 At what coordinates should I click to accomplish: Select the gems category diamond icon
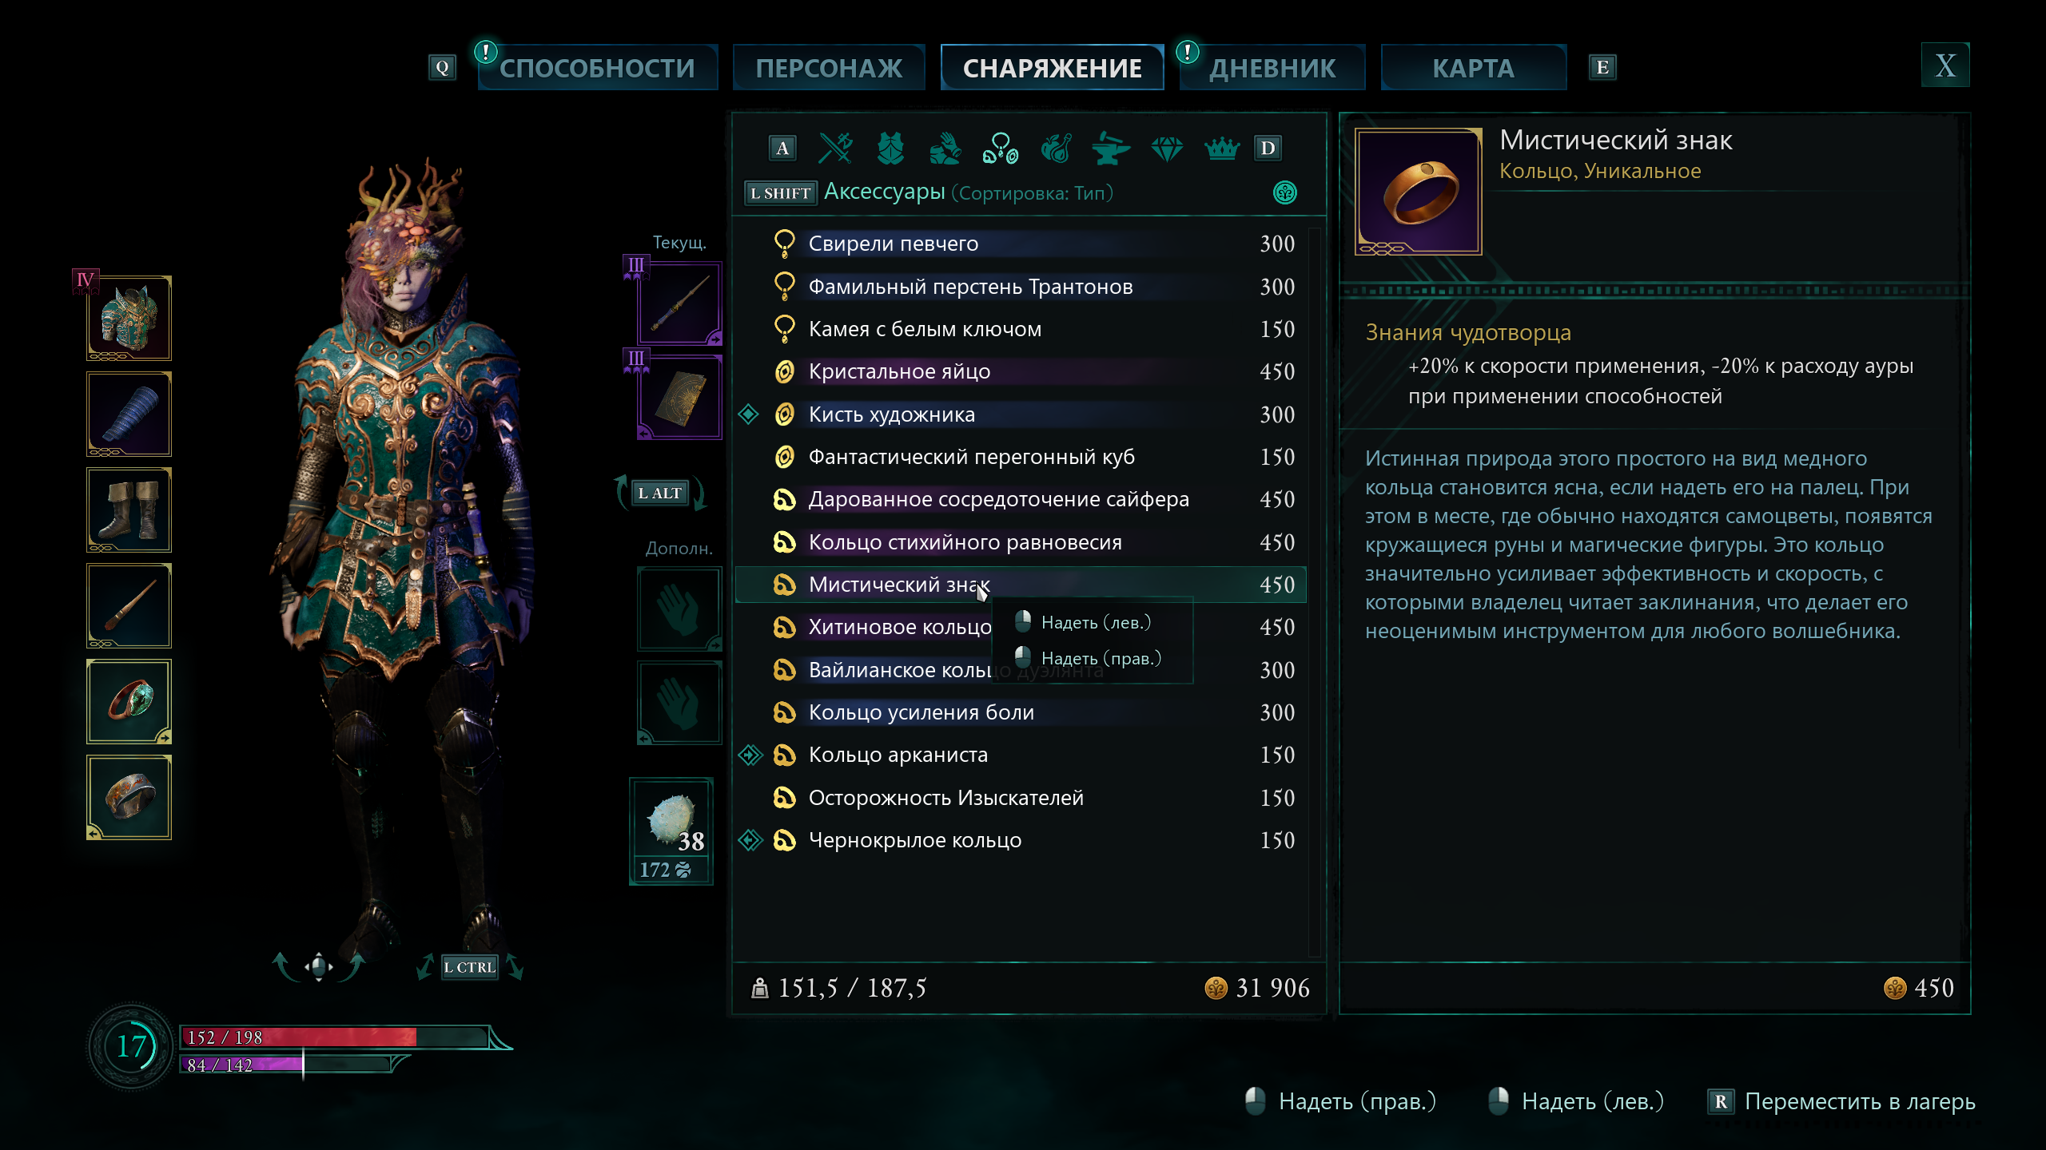point(1167,148)
